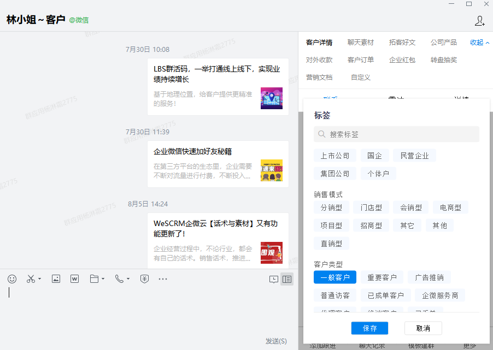
Task: Deselect the 一般客户 tag
Action: point(335,277)
